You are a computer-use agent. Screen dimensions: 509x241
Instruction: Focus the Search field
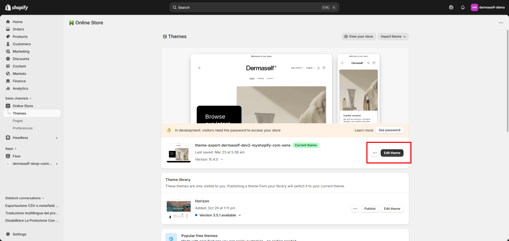pyautogui.click(x=254, y=7)
